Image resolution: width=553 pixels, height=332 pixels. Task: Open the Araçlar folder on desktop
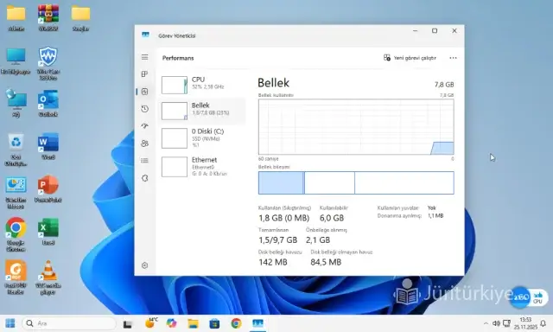tap(80, 18)
